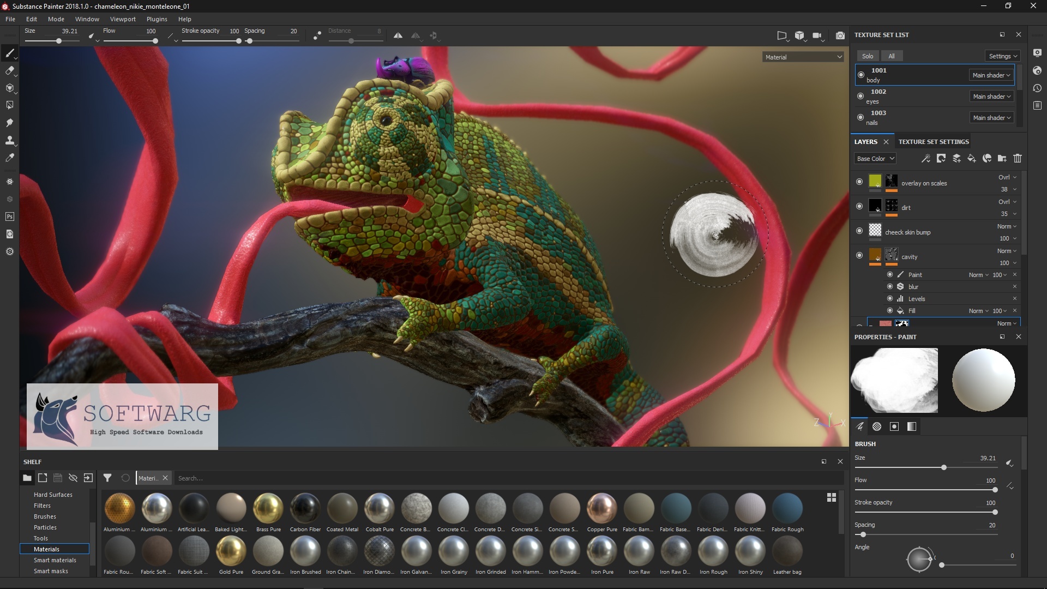Screen dimensions: 1047x589
Task: Hide the dirt layer
Action: coord(859,206)
